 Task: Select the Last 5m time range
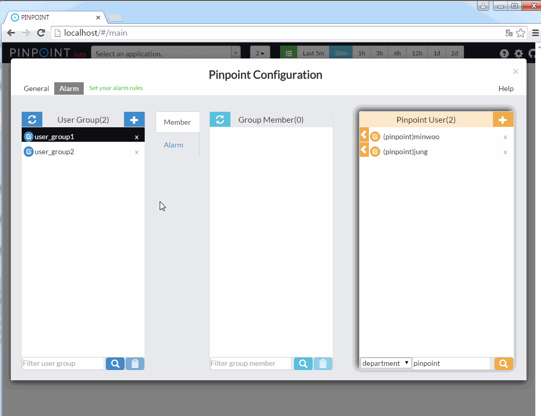[313, 53]
